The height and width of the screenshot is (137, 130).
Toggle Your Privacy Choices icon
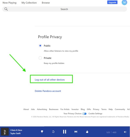[84, 114]
